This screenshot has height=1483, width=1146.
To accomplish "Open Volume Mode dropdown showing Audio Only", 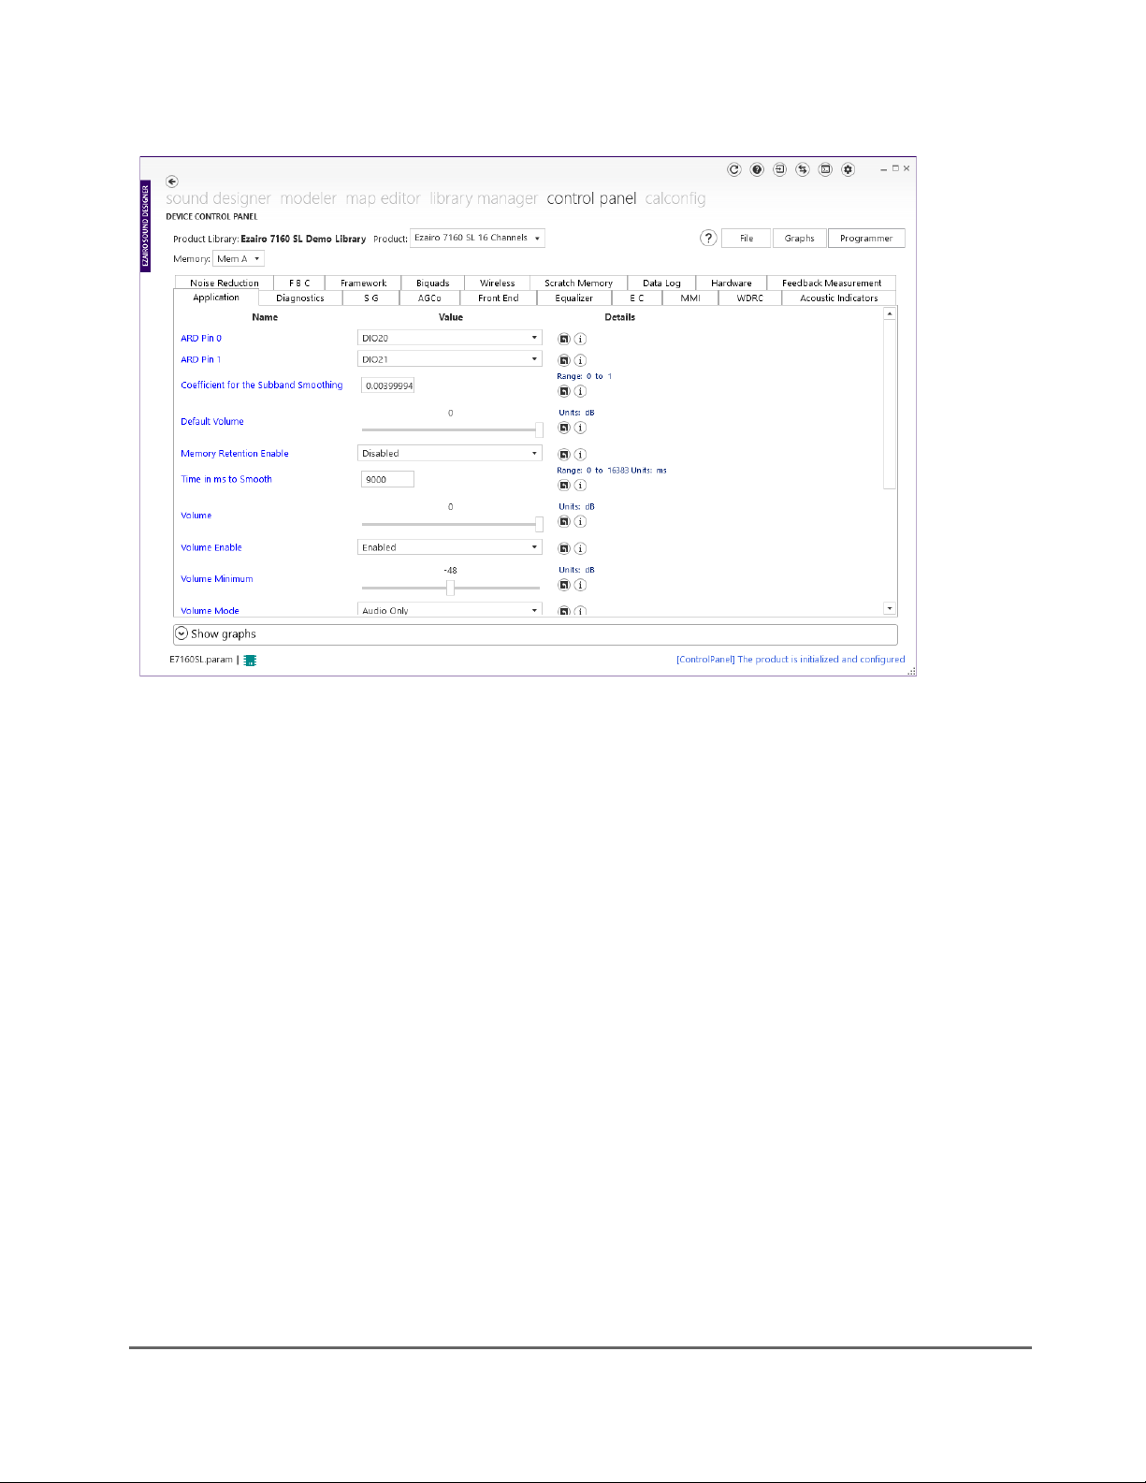I will [450, 609].
